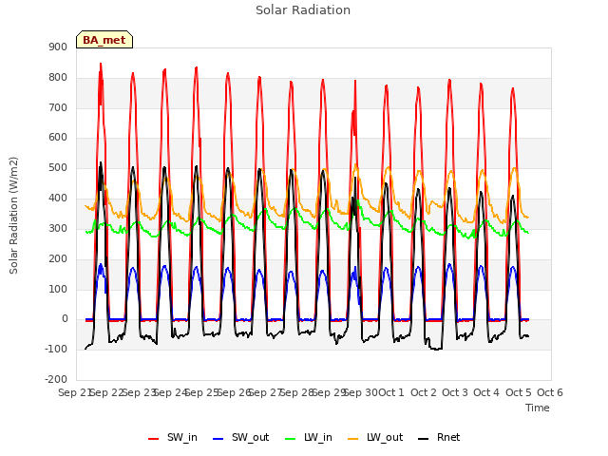Click the Oct 5 x-axis tick label

point(519,392)
